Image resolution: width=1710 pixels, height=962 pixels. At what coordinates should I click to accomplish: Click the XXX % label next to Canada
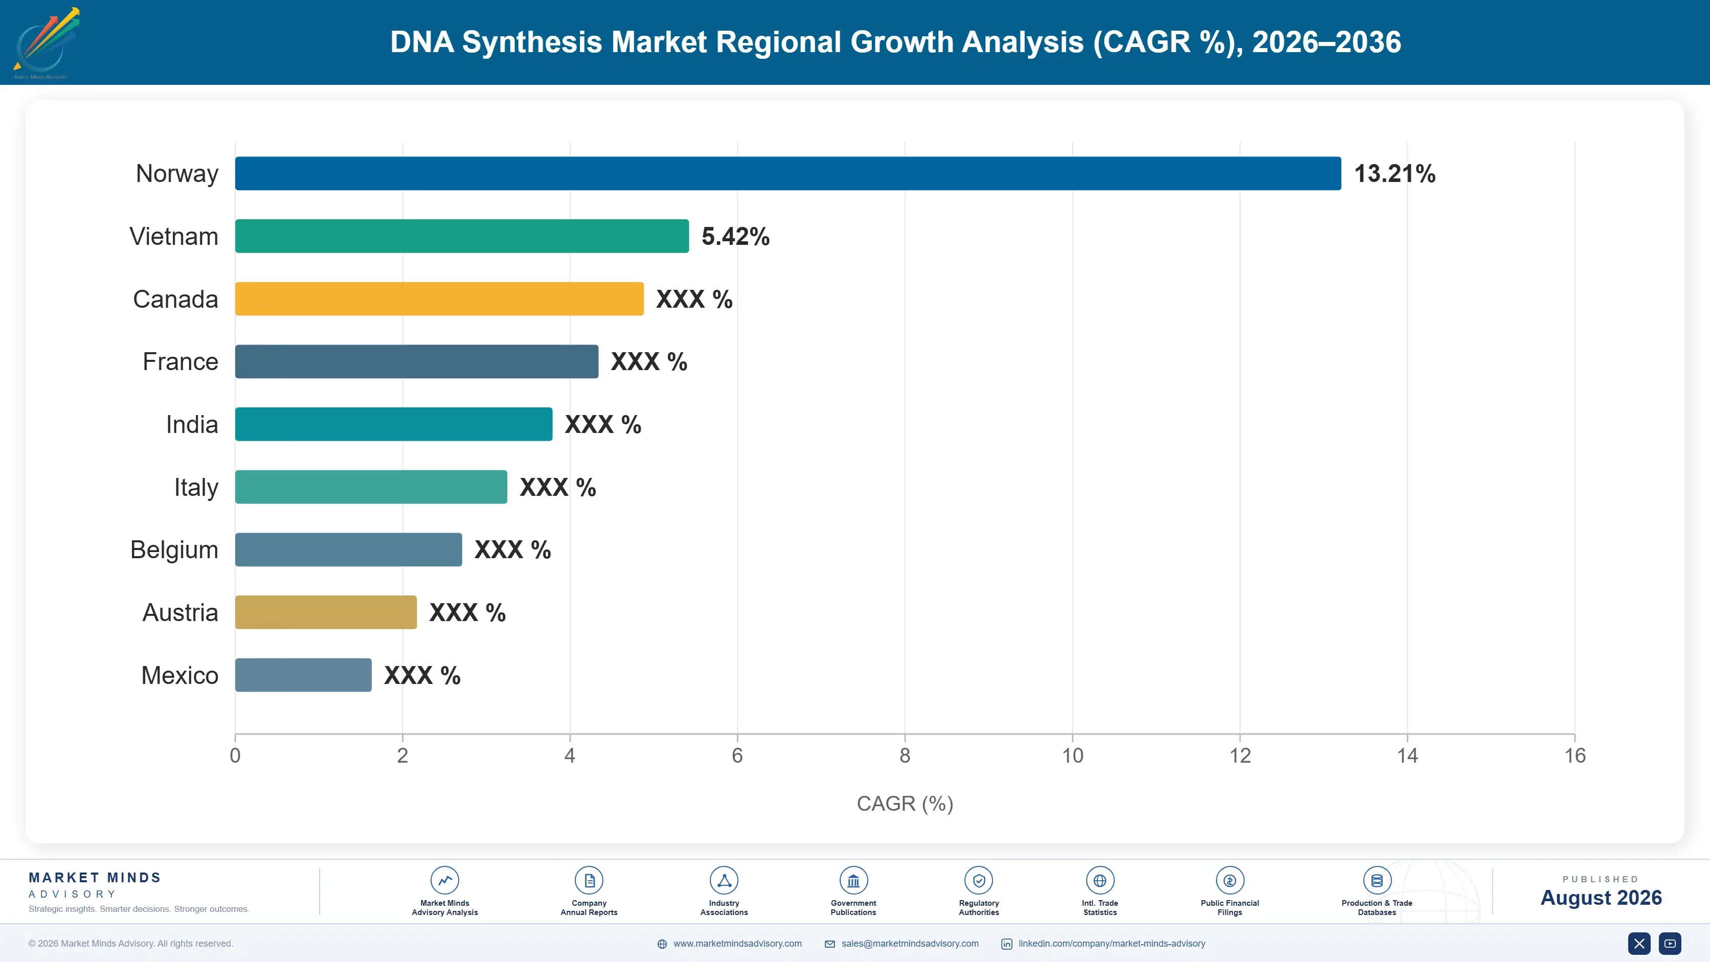694,299
